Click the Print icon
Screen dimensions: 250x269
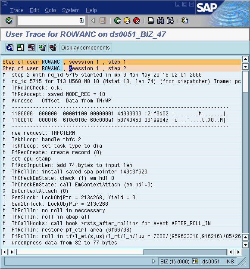[151, 21]
